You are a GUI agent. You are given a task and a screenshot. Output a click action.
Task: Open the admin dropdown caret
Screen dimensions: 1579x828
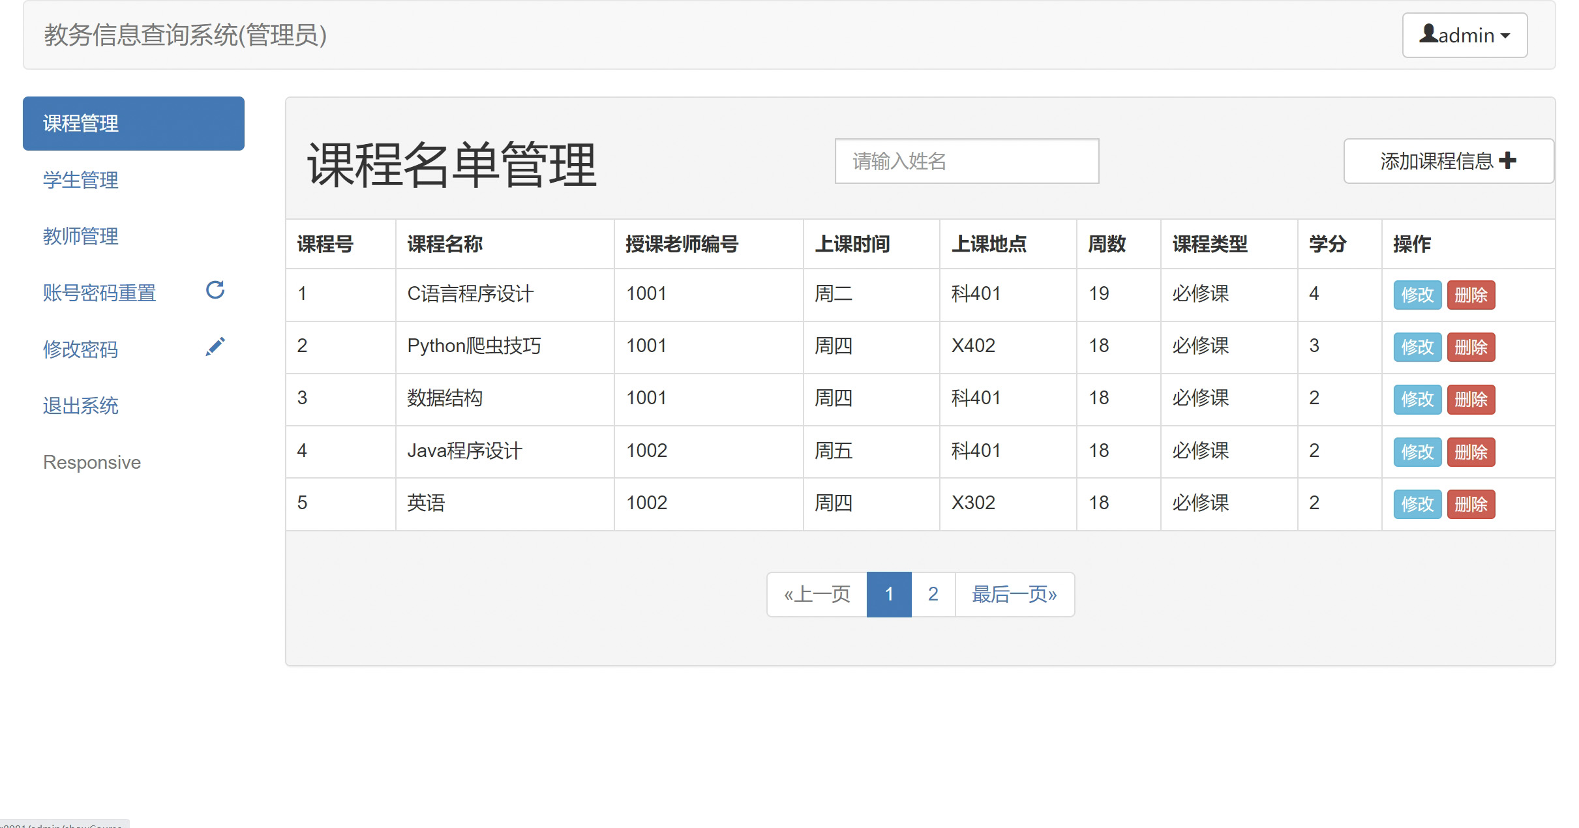1505,36
